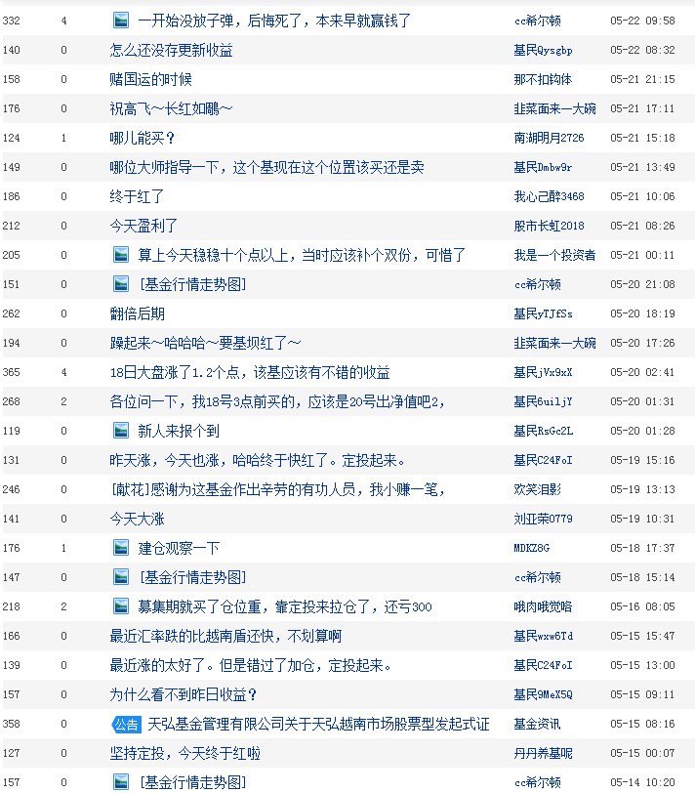View author profile 我是一个投资者

(x=554, y=256)
